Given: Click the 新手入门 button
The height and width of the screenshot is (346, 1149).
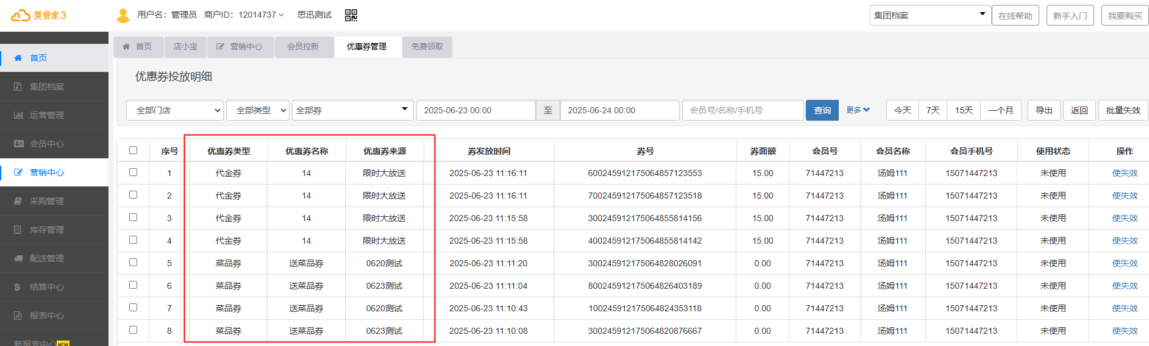Looking at the screenshot, I should [1070, 15].
